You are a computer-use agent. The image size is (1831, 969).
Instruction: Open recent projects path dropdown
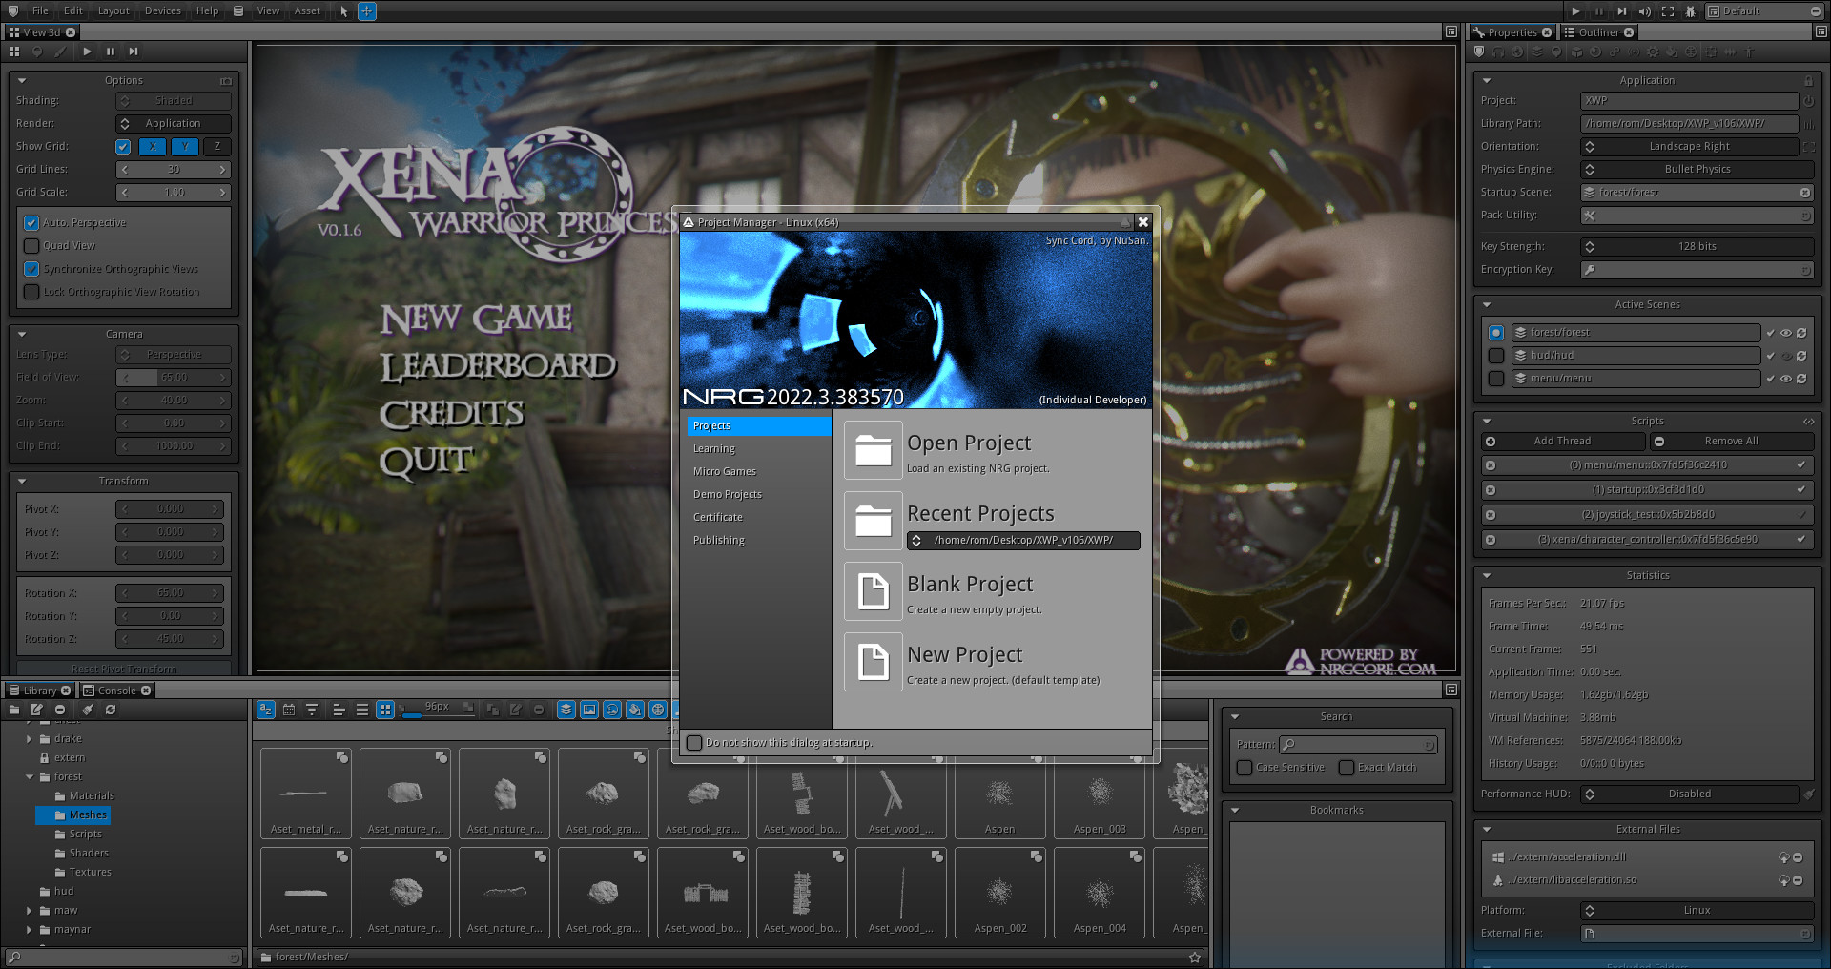[x=1023, y=541]
